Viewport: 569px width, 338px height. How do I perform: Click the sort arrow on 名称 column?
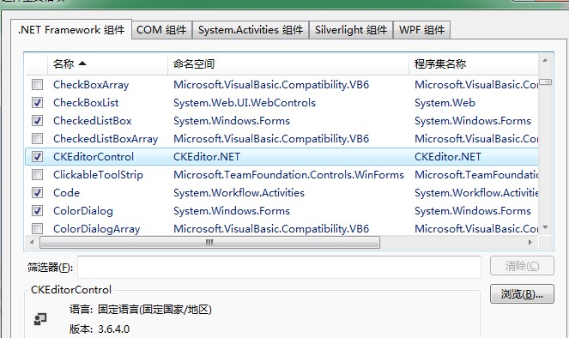(x=82, y=63)
